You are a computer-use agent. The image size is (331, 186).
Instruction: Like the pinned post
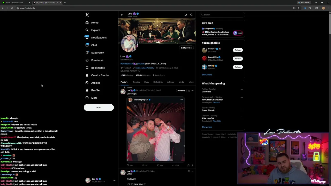[160, 165]
